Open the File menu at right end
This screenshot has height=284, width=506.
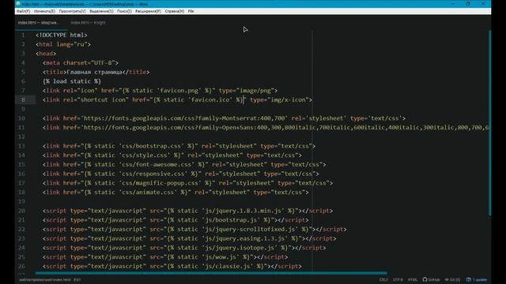tap(191, 11)
